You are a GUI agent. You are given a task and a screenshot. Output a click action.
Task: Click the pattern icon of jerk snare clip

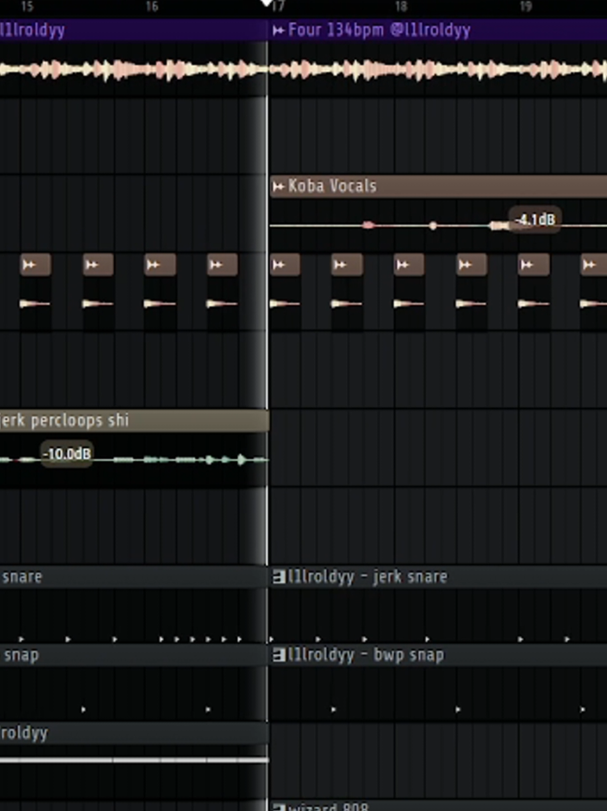tap(279, 577)
